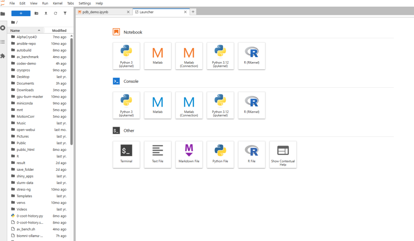
Task: Select the MotionCorr folder
Action: (x=39, y=117)
